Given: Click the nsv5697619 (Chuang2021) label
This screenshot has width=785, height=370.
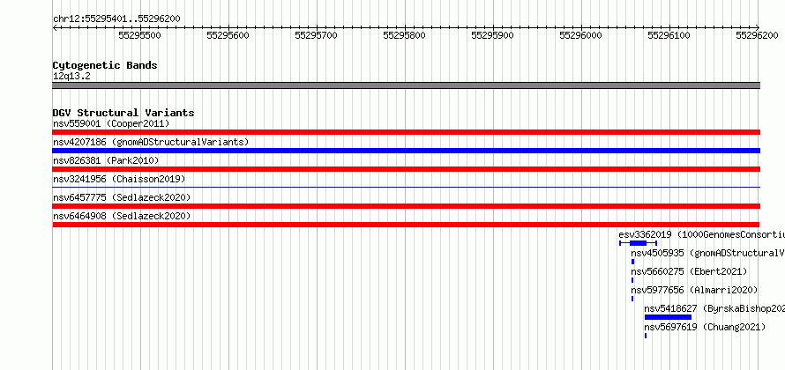Looking at the screenshot, I should pyautogui.click(x=705, y=327).
